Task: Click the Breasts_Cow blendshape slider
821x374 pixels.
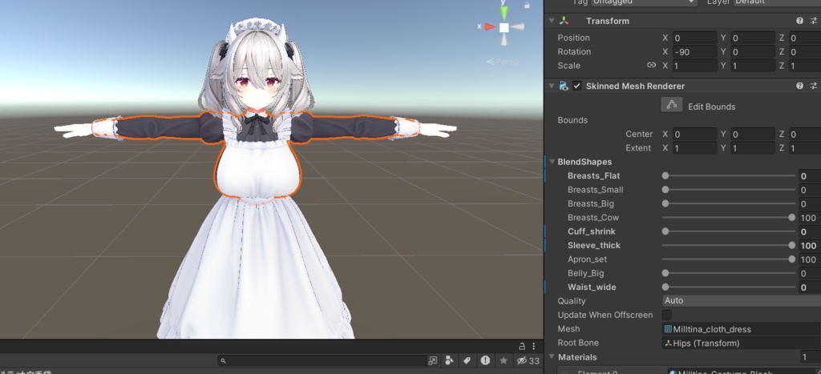Action: pyautogui.click(x=728, y=218)
